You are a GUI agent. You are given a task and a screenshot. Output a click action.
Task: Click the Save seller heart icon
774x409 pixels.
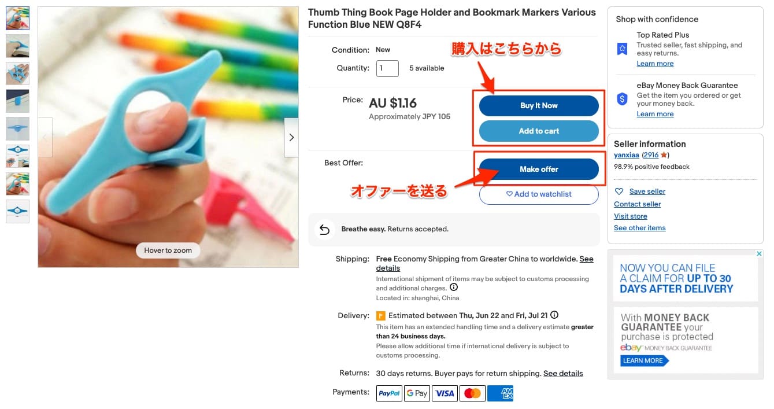click(x=619, y=191)
